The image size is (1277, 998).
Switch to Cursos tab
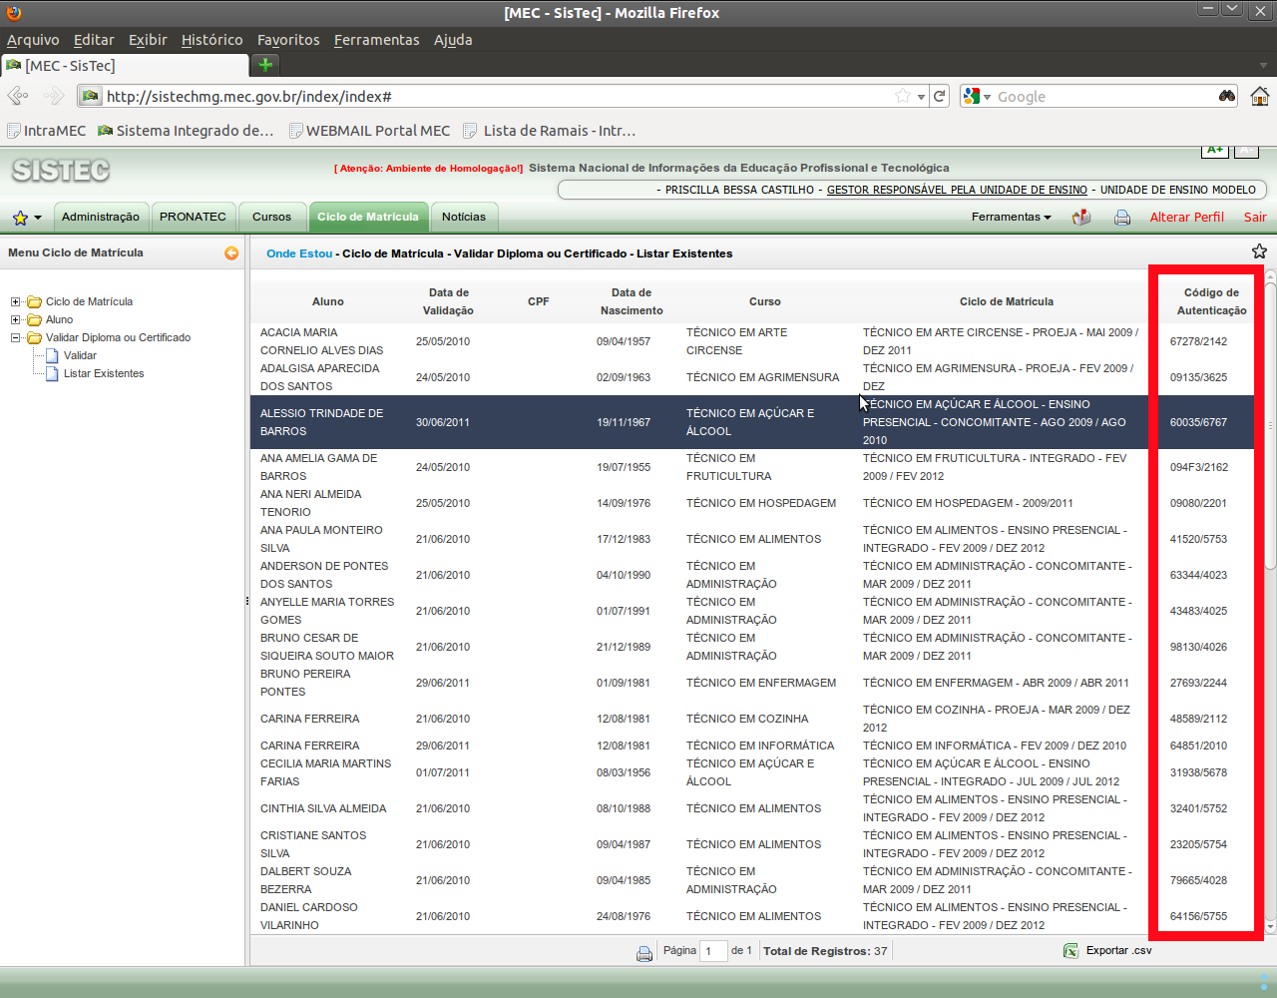(271, 217)
